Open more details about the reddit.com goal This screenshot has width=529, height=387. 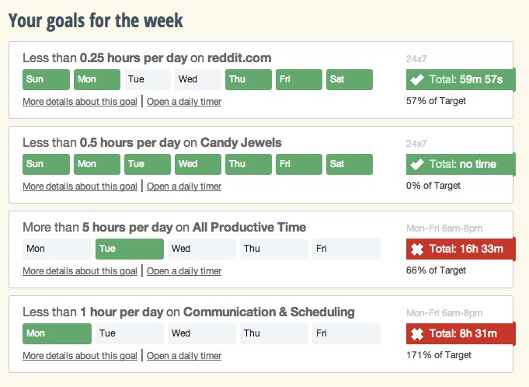pyautogui.click(x=80, y=102)
